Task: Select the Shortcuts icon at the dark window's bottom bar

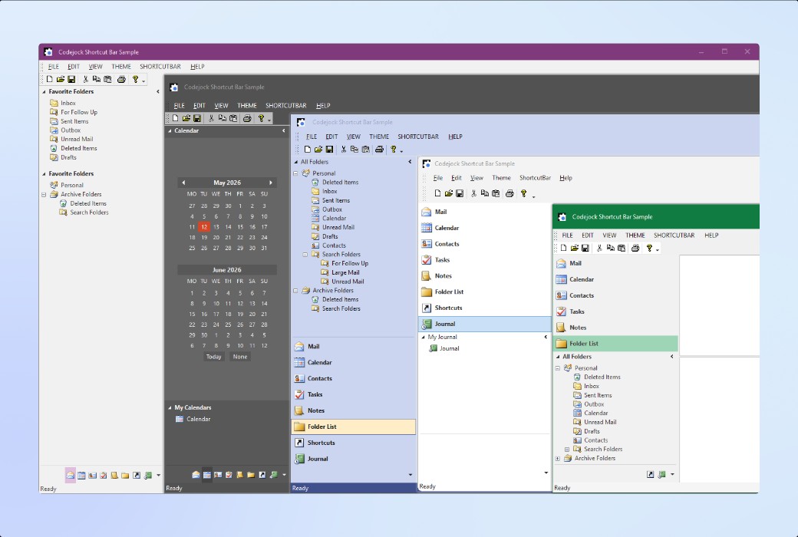Action: (x=262, y=474)
